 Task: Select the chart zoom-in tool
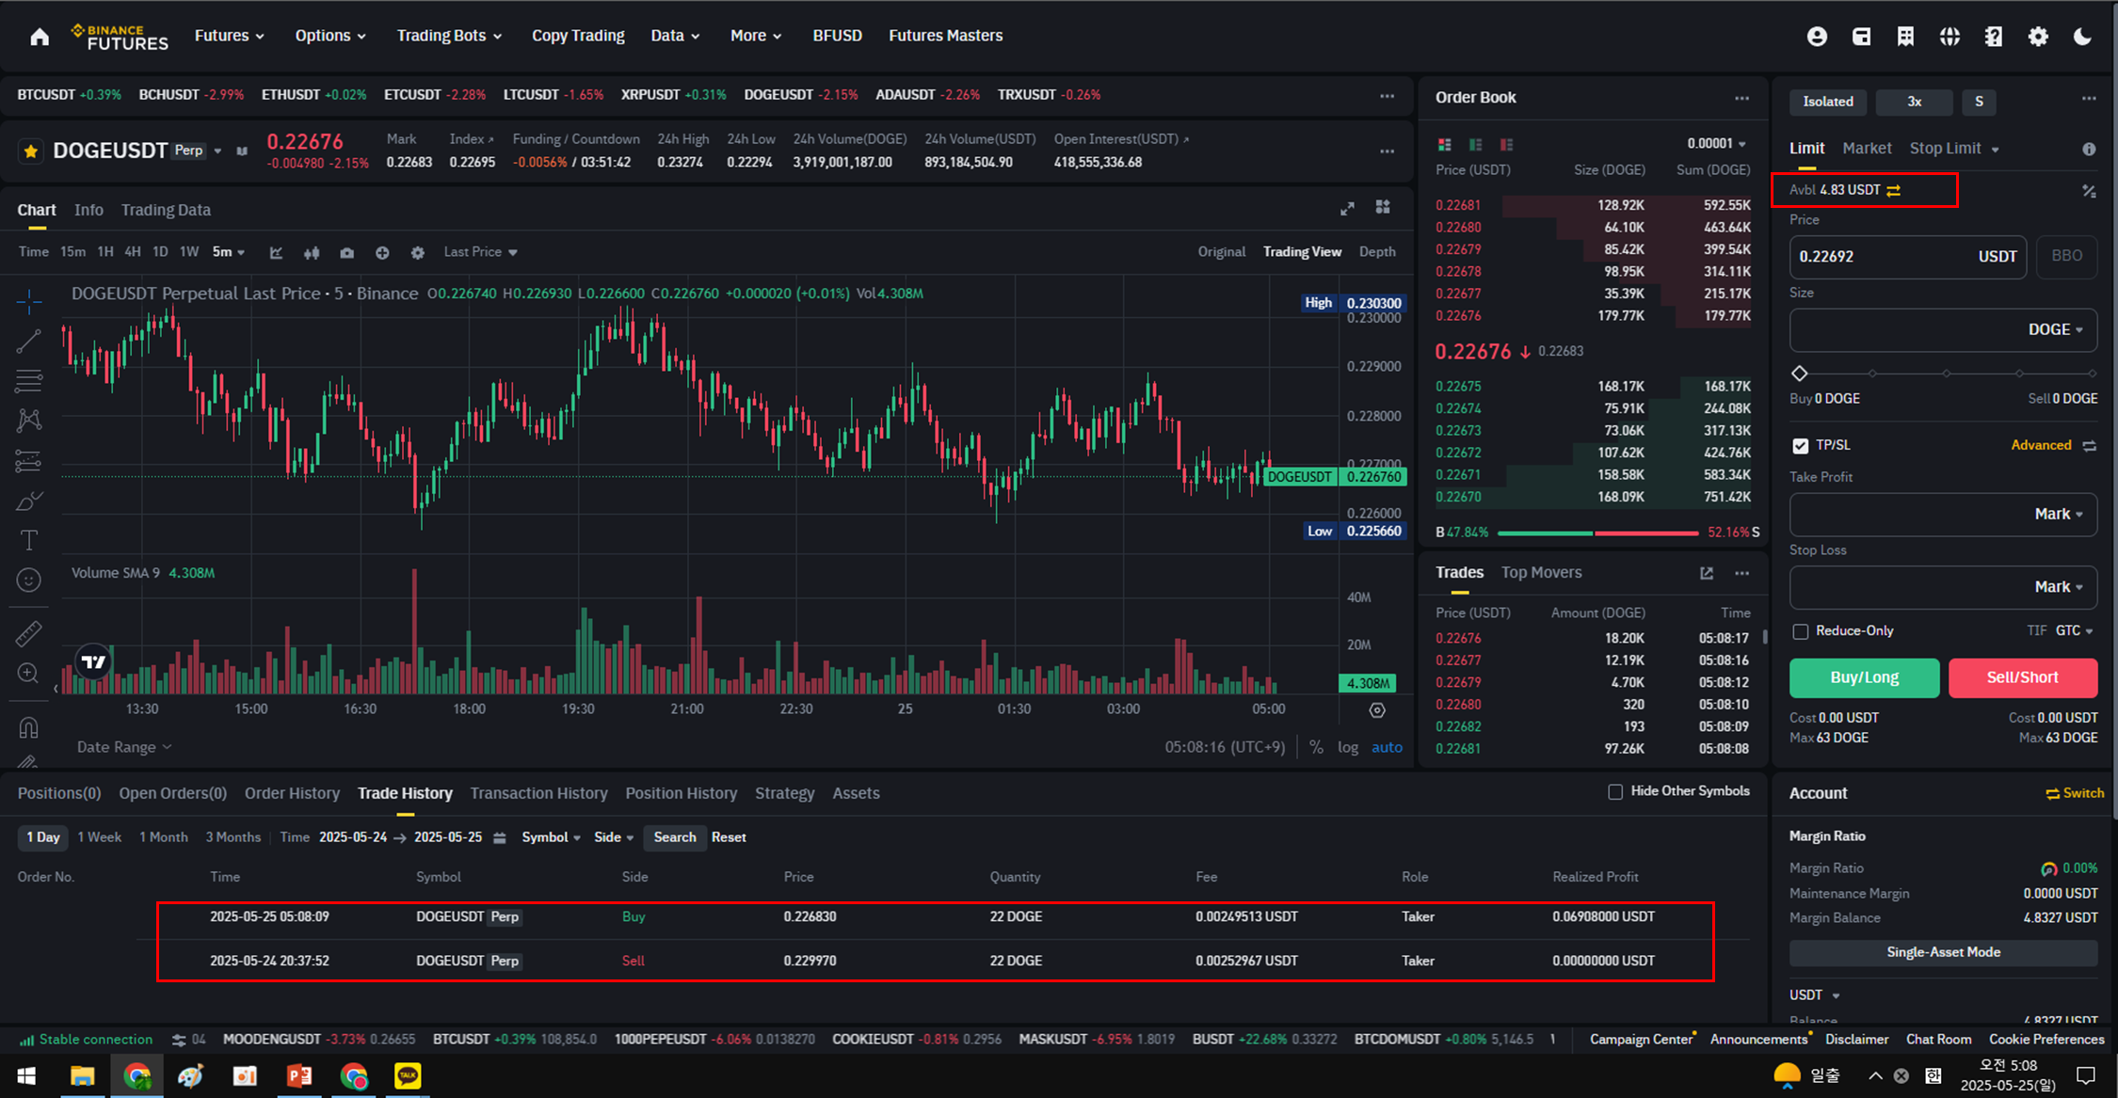[29, 674]
